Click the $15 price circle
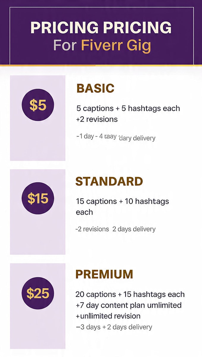The height and width of the screenshot is (357, 202). tap(38, 198)
